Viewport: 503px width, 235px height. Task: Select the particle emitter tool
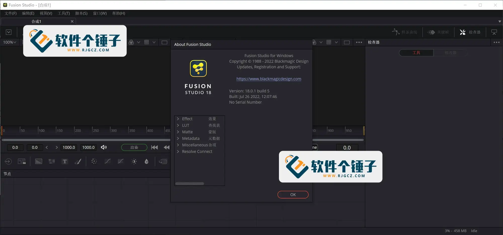(x=94, y=161)
